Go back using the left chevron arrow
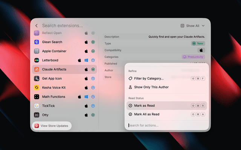The height and width of the screenshot is (150, 241). [37, 26]
